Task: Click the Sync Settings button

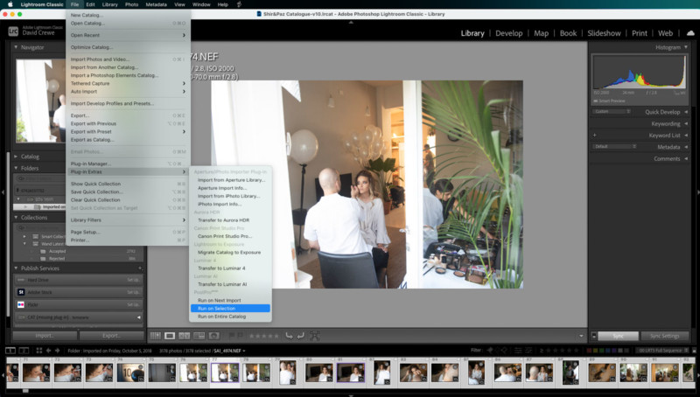Action: click(664, 336)
